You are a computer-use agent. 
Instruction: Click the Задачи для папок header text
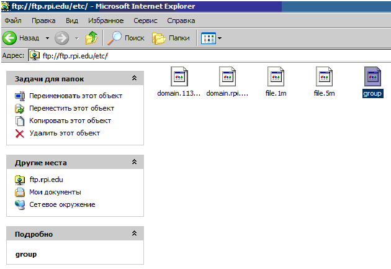[49, 79]
